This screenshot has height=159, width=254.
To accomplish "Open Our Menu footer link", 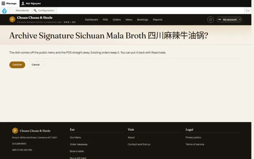I will click(75, 138).
